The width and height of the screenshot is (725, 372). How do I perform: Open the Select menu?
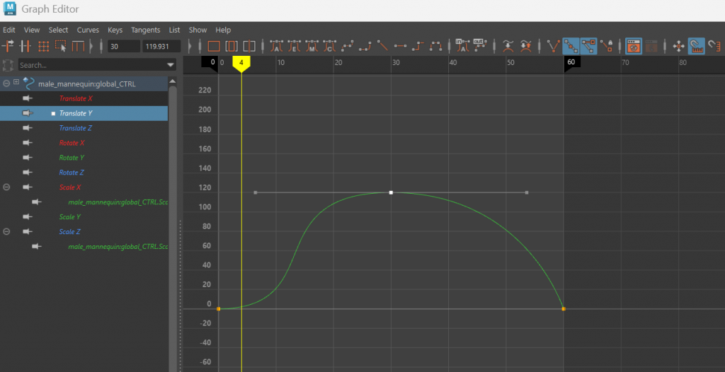point(58,30)
